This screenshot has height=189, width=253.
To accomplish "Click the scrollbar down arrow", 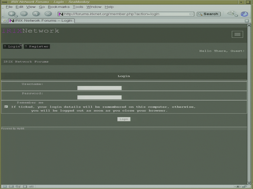I will point(249,183).
